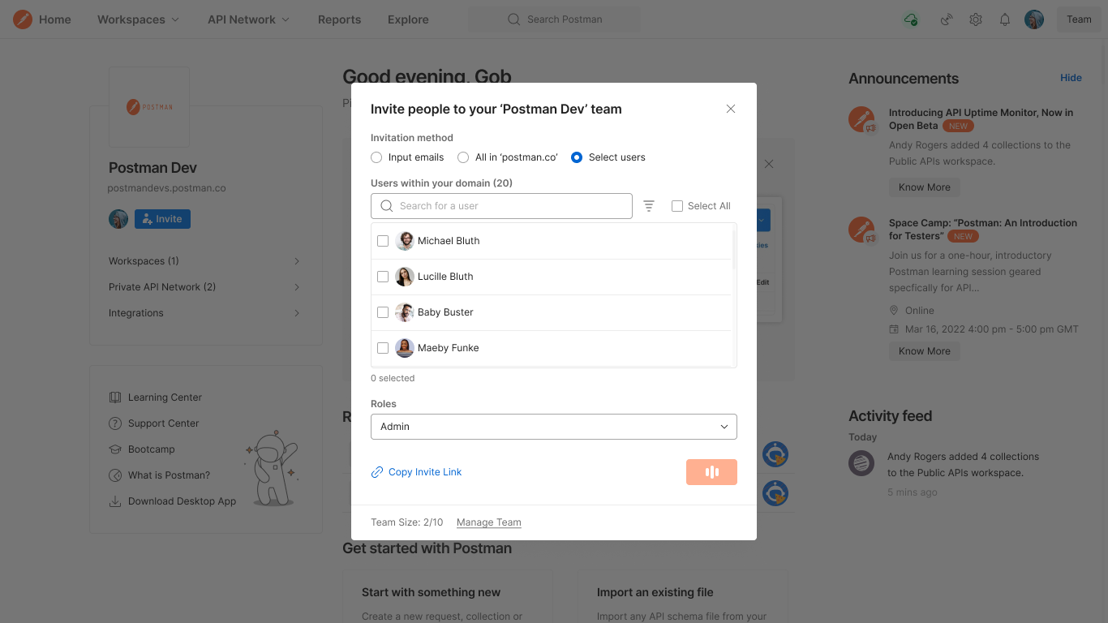Check the box next to Michael Bluth

383,241
